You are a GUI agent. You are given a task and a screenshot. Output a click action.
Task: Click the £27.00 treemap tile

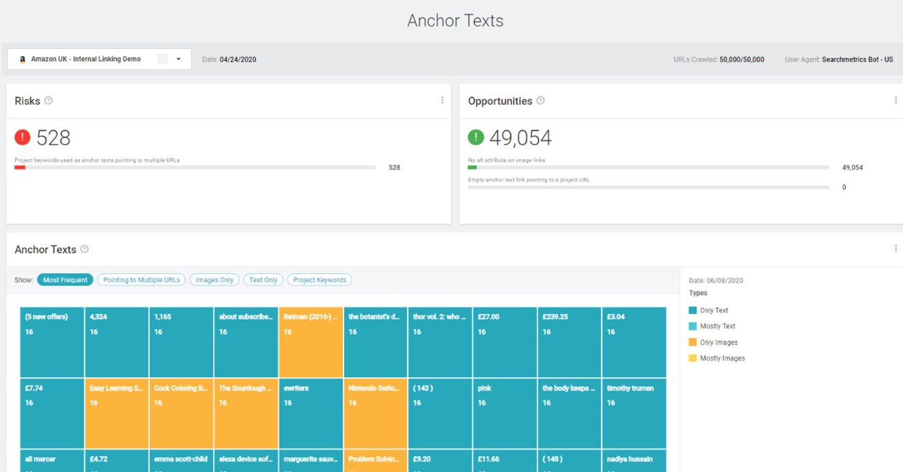(x=505, y=342)
